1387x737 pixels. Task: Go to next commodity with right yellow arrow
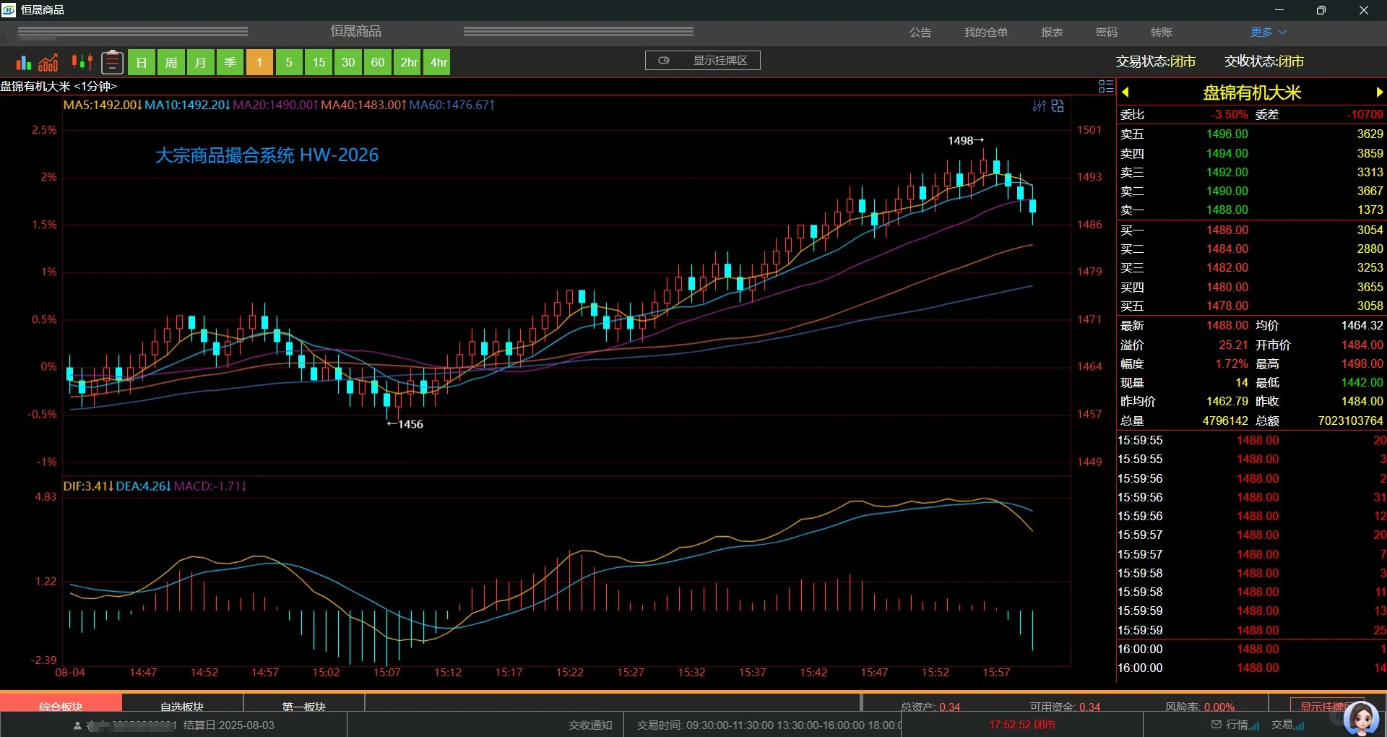(x=1379, y=92)
